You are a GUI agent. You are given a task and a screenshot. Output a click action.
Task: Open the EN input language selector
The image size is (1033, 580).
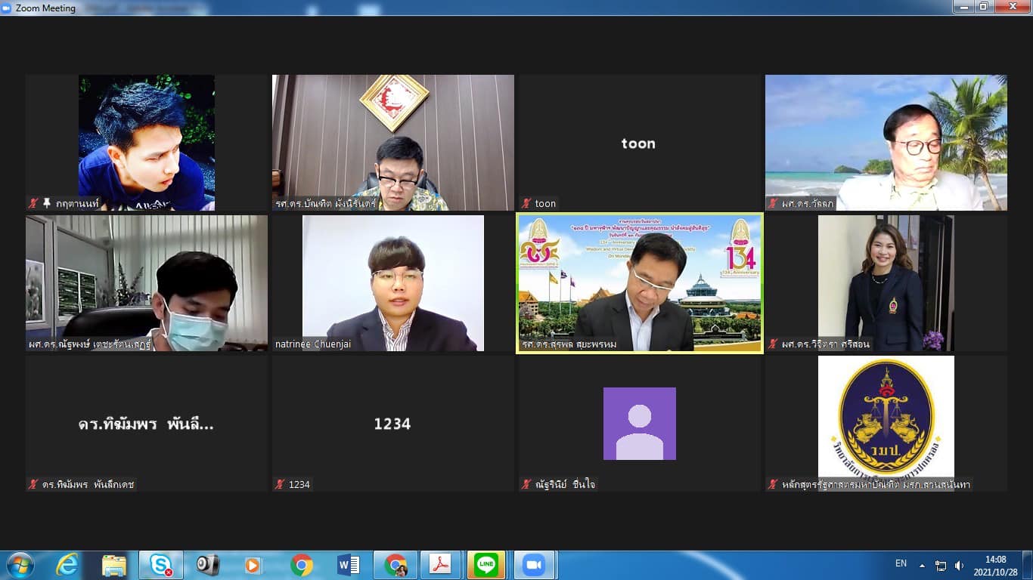pyautogui.click(x=901, y=563)
